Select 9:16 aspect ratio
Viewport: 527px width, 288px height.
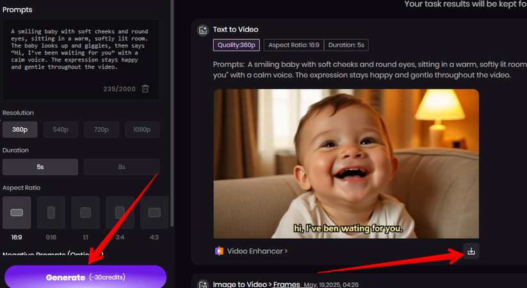(51, 212)
